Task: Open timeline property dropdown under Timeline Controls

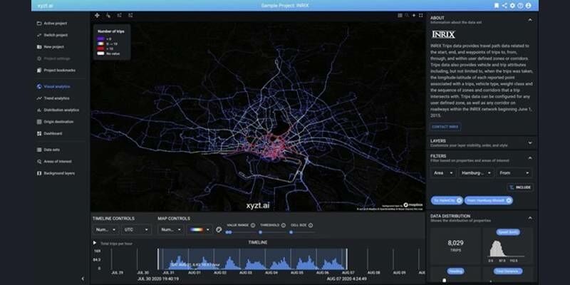Action: click(105, 229)
